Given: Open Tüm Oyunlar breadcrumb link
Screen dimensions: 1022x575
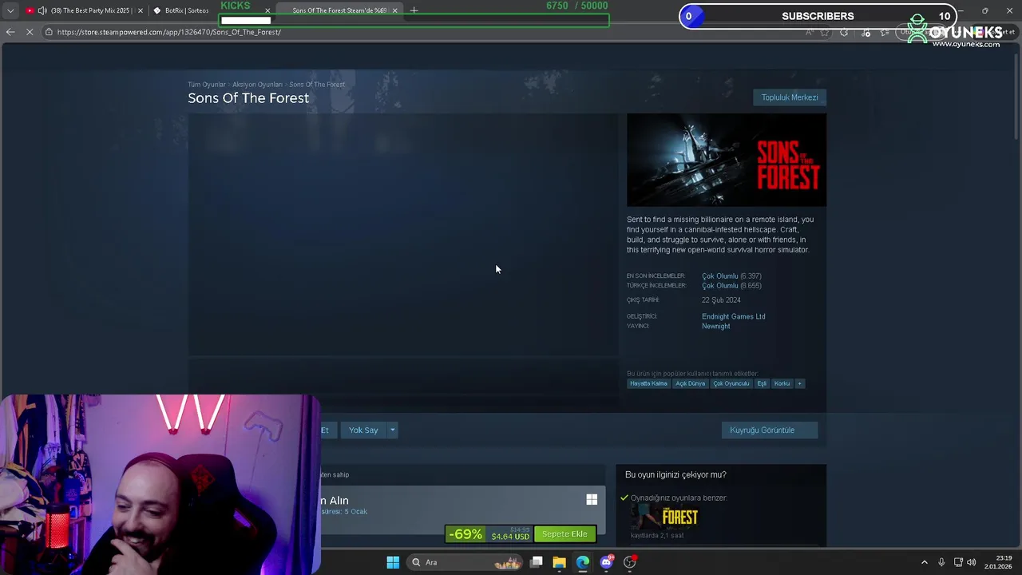Looking at the screenshot, I should coord(207,85).
